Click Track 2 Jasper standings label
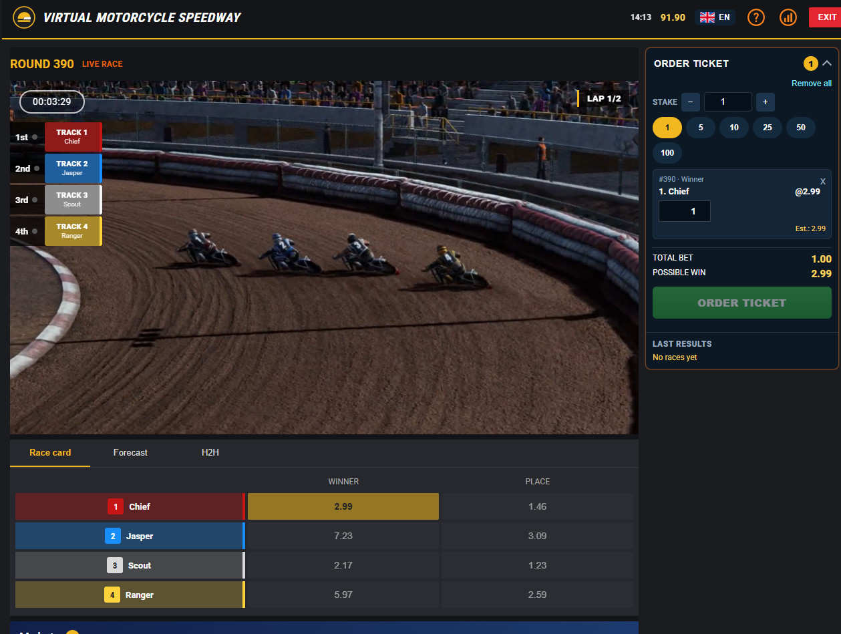The image size is (841, 634). point(73,168)
